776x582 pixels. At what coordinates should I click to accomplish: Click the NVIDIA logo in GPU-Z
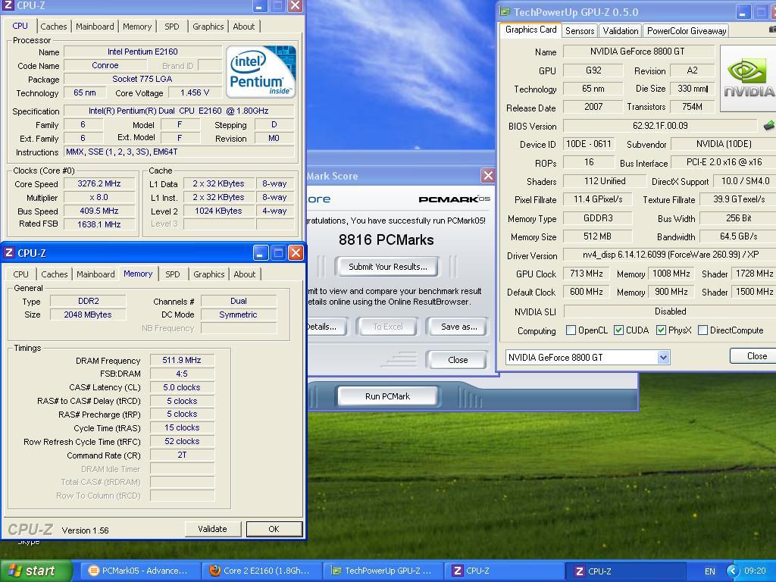[x=748, y=78]
